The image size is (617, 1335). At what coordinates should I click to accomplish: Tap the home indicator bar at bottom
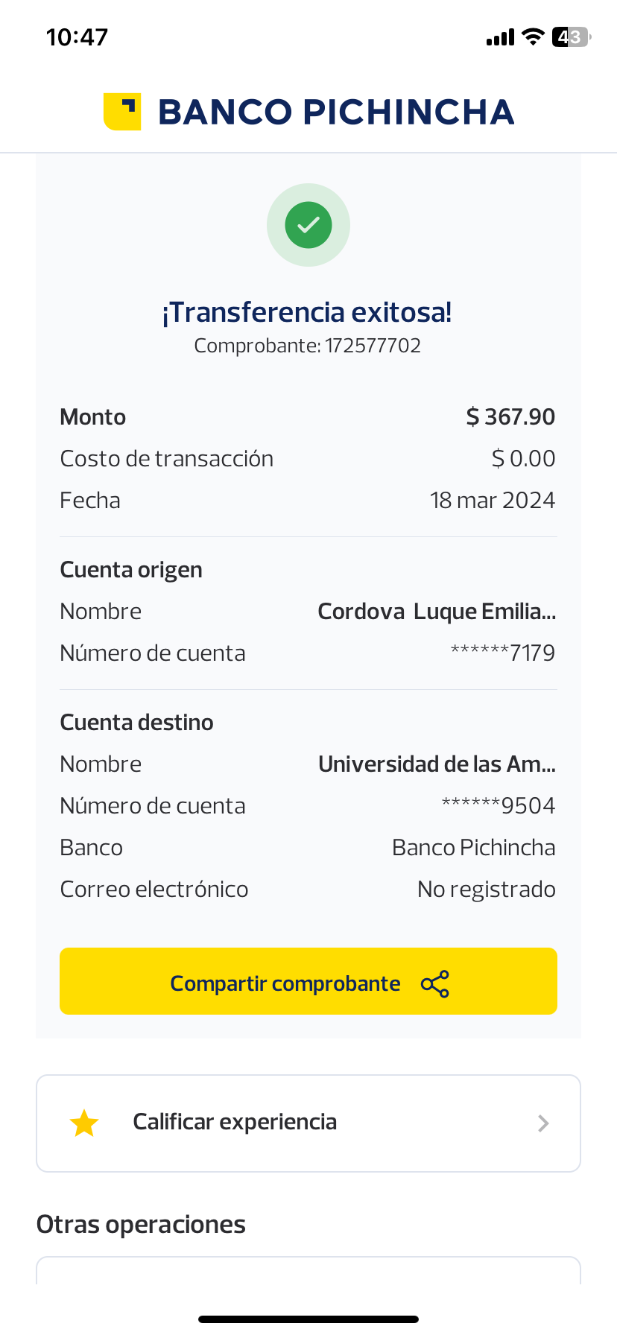point(308,1319)
